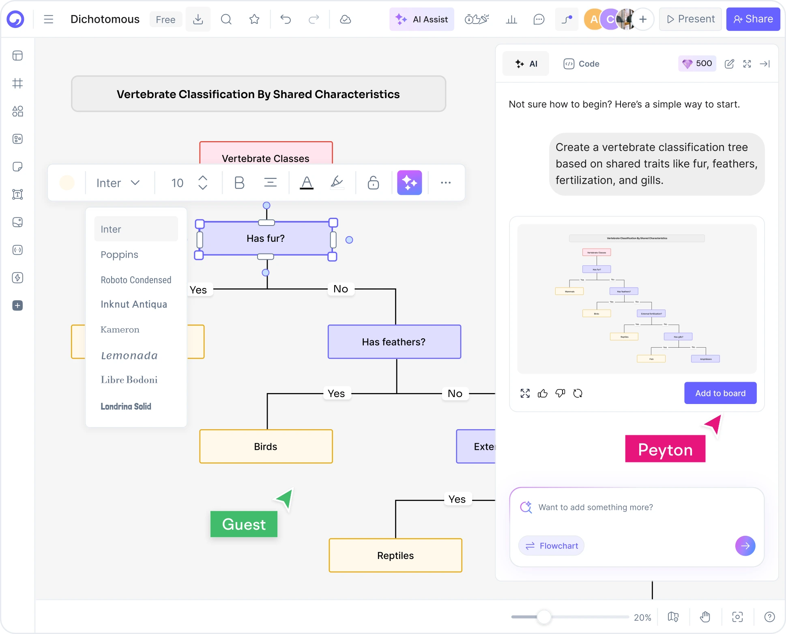The width and height of the screenshot is (786, 634).
Task: Select the Connector tool in the top toolbar
Action: [x=567, y=19]
